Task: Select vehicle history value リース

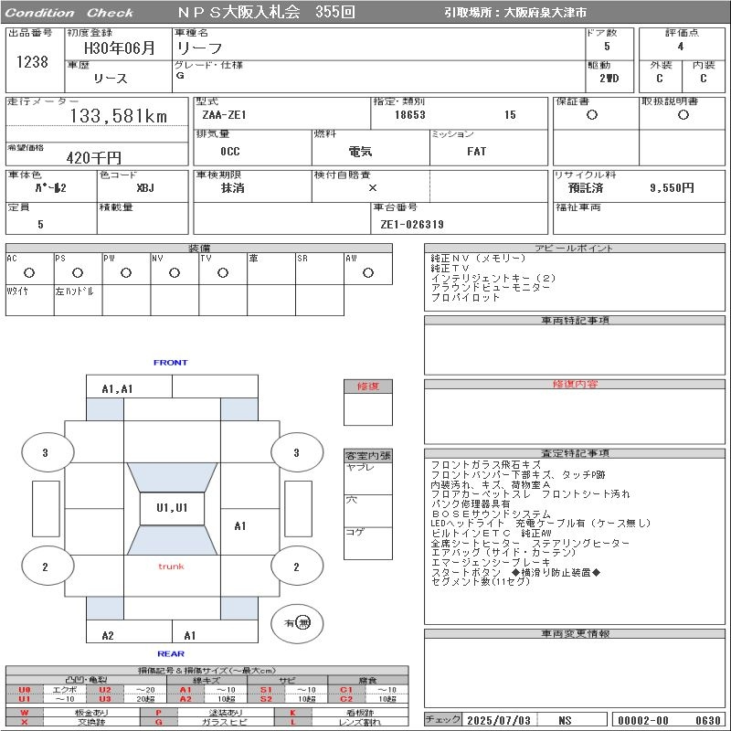Action: pos(110,79)
